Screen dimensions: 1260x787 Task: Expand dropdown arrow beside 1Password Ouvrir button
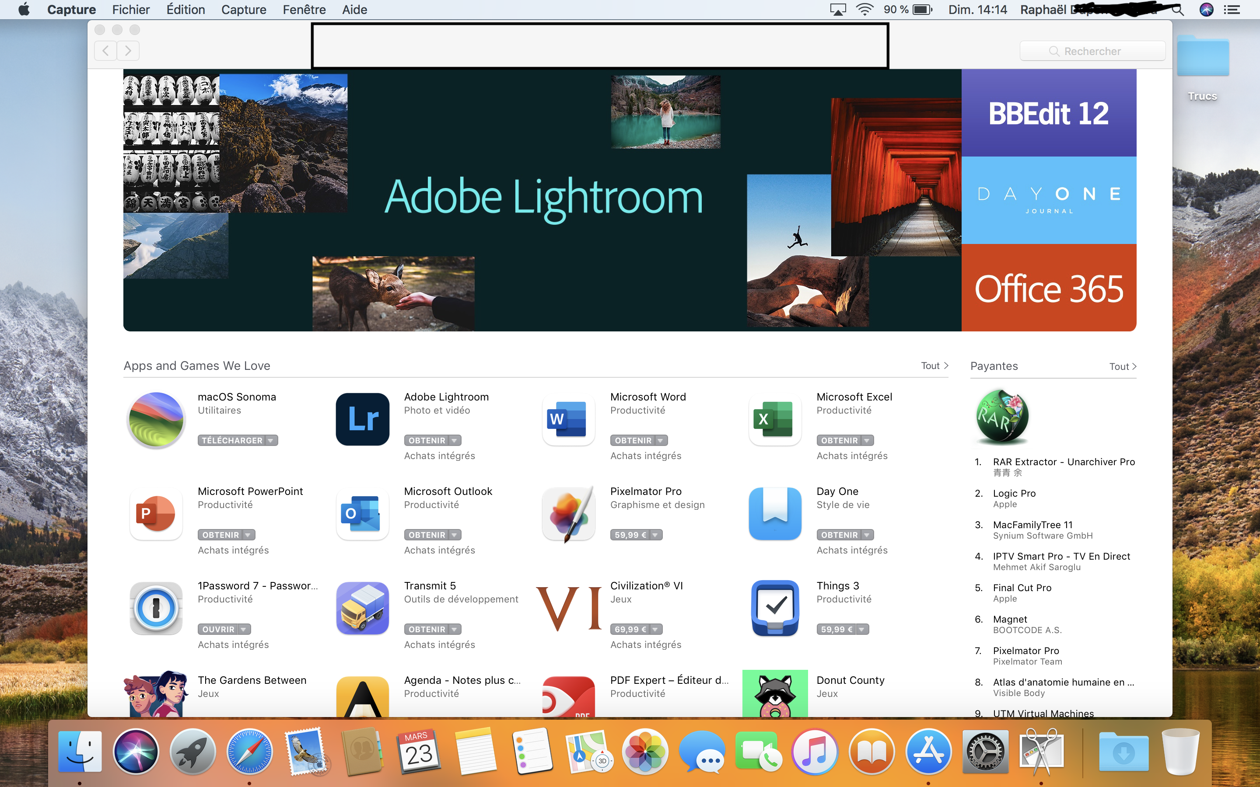click(x=244, y=630)
